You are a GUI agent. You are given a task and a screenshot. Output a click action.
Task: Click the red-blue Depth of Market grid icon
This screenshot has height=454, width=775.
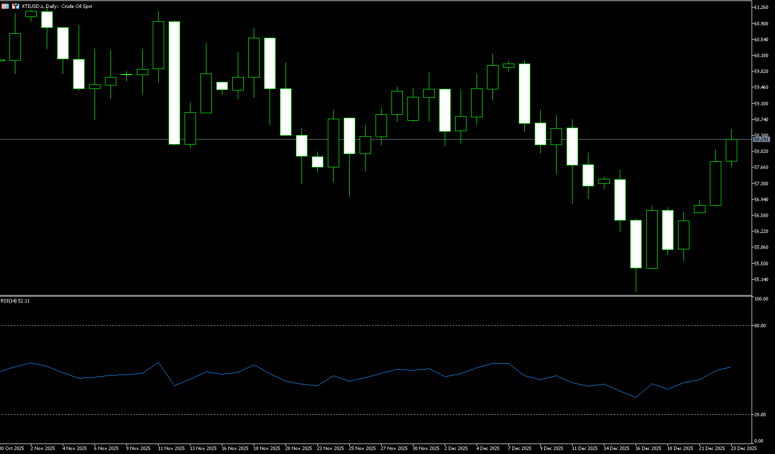click(x=5, y=6)
